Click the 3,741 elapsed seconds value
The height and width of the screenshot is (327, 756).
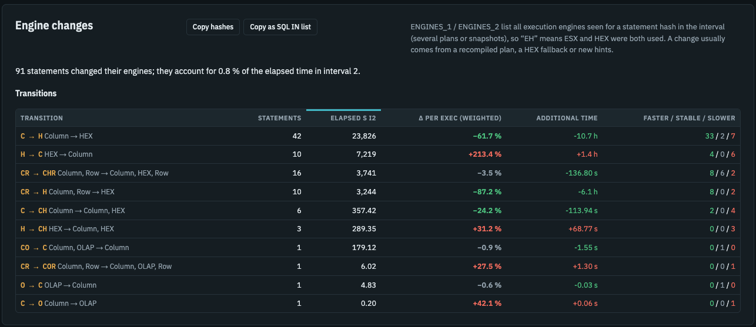tap(366, 173)
